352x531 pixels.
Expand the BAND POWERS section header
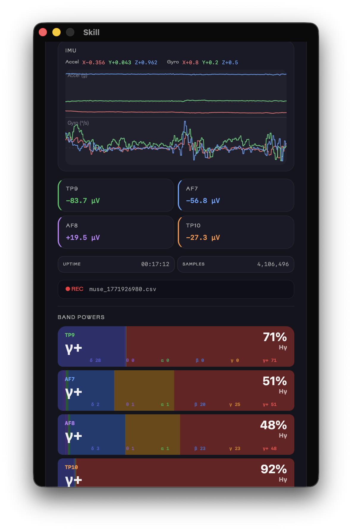click(81, 317)
